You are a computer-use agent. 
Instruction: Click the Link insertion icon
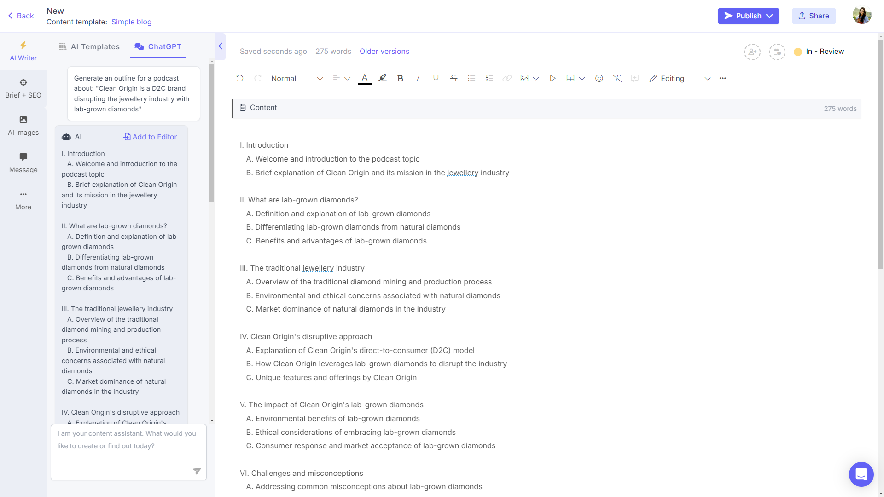(x=507, y=78)
